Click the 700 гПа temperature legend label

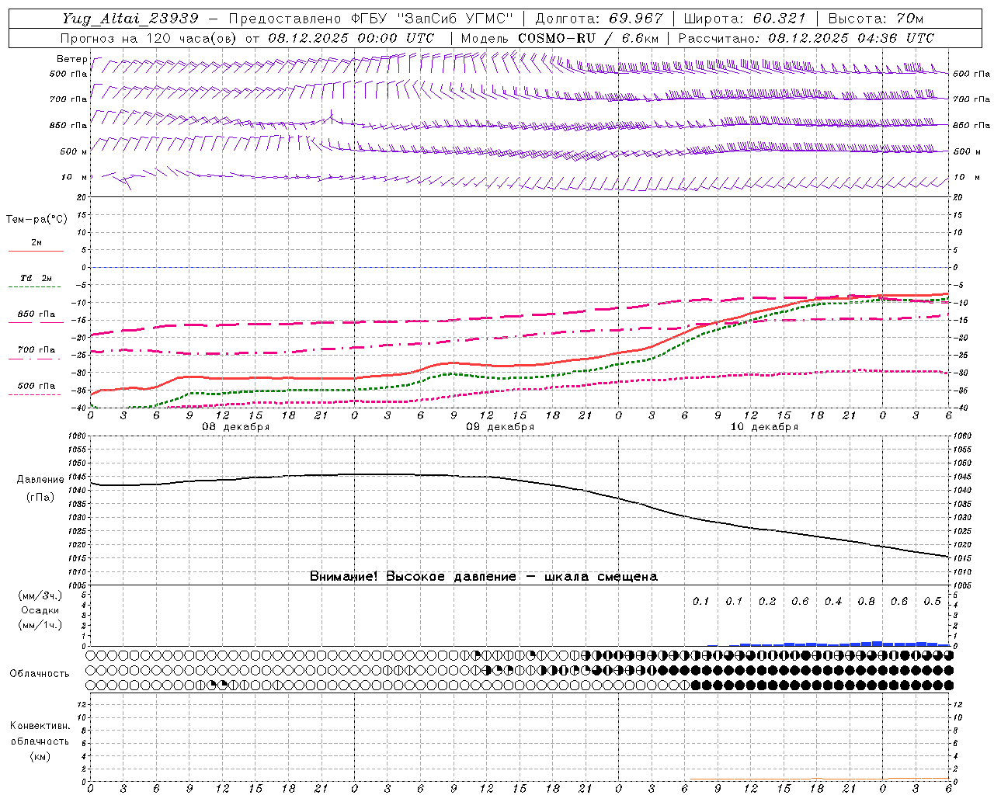[36, 350]
